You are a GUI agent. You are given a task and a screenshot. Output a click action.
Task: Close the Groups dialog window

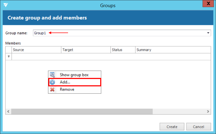(208, 4)
